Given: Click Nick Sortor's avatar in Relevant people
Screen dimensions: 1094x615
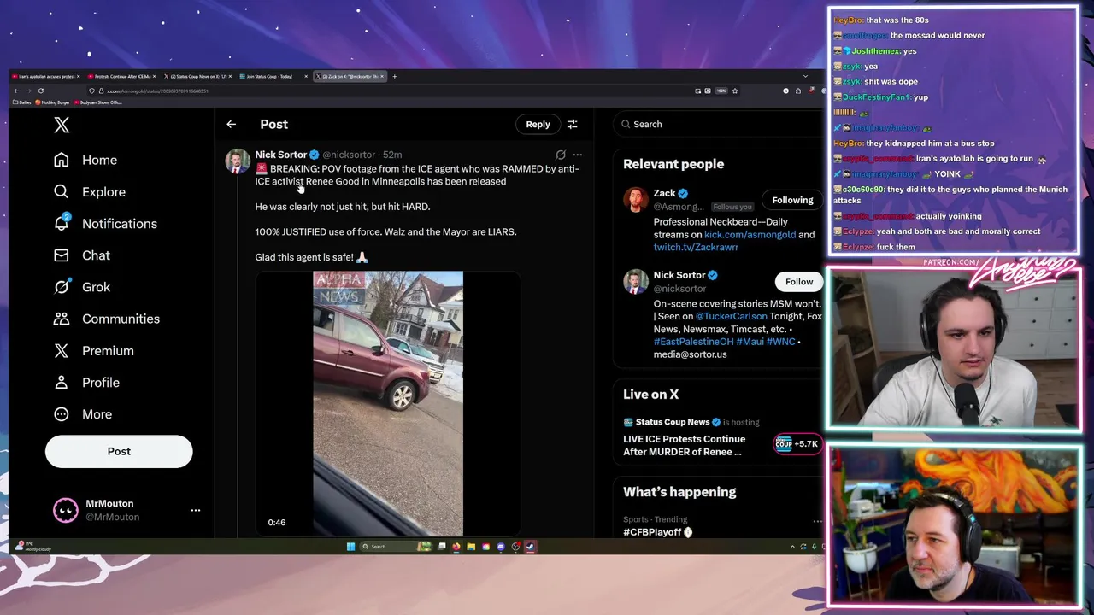Looking at the screenshot, I should pyautogui.click(x=635, y=282).
